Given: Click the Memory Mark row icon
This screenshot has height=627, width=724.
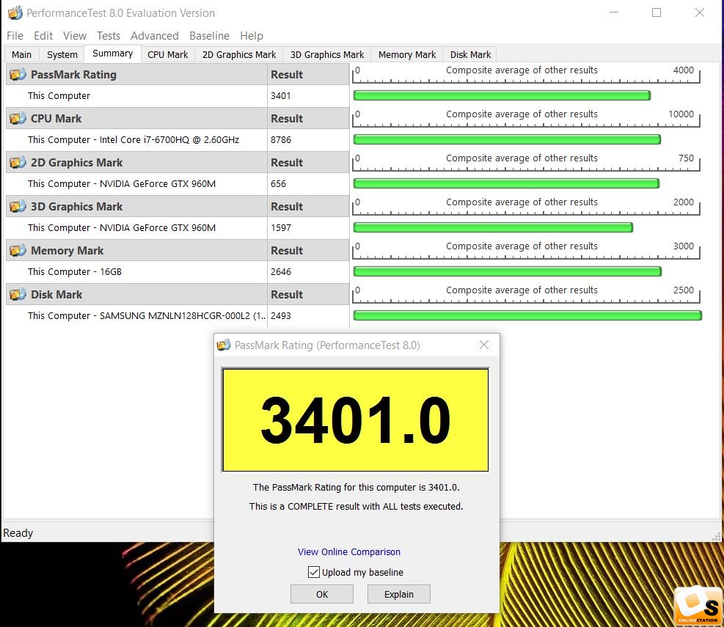Looking at the screenshot, I should [x=18, y=250].
